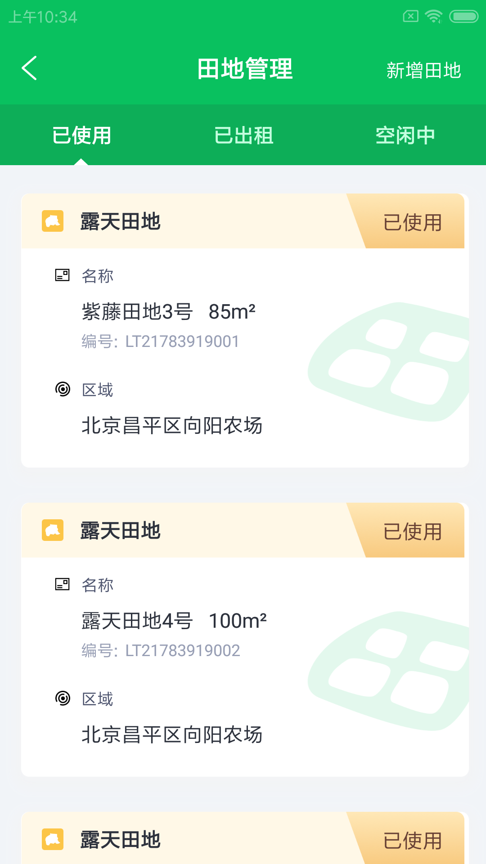Tap 已使用 status badge on first card
Image resolution: width=486 pixels, height=864 pixels.
412,222
